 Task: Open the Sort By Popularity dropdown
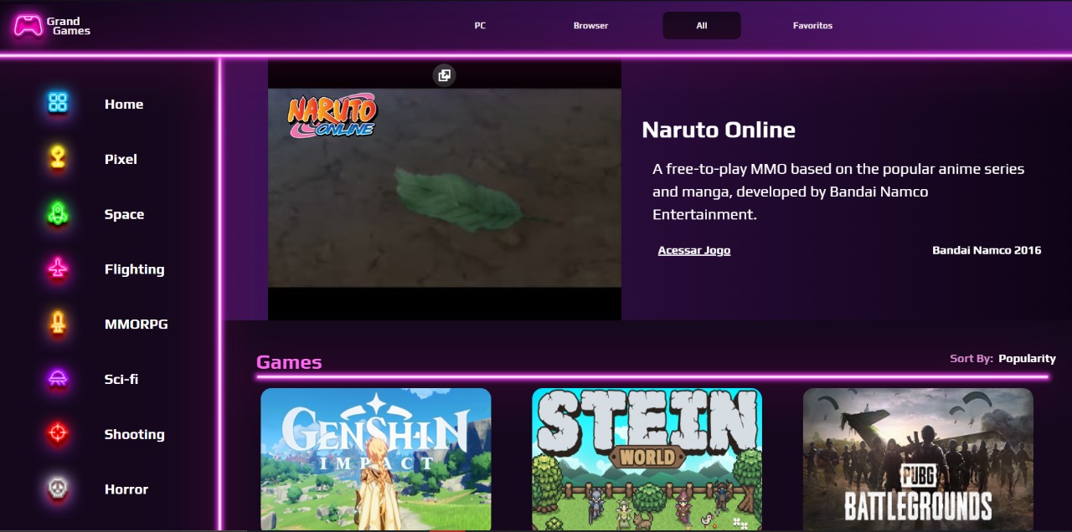tap(1002, 358)
